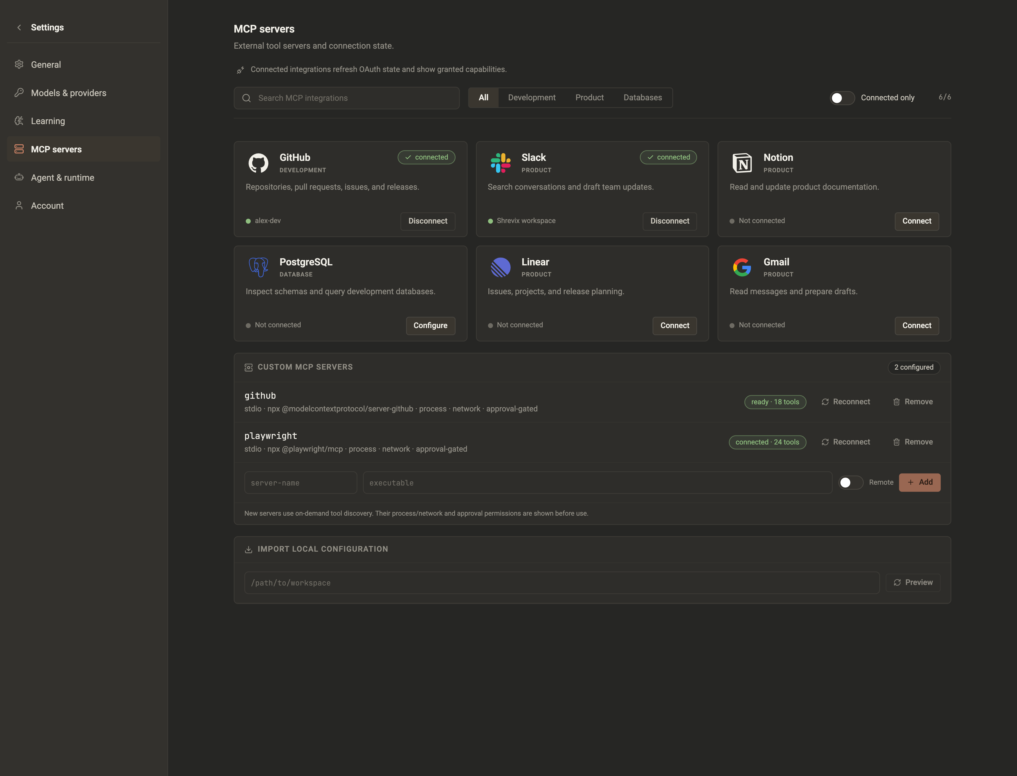
Task: Select the All filter tab
Action: click(x=484, y=98)
